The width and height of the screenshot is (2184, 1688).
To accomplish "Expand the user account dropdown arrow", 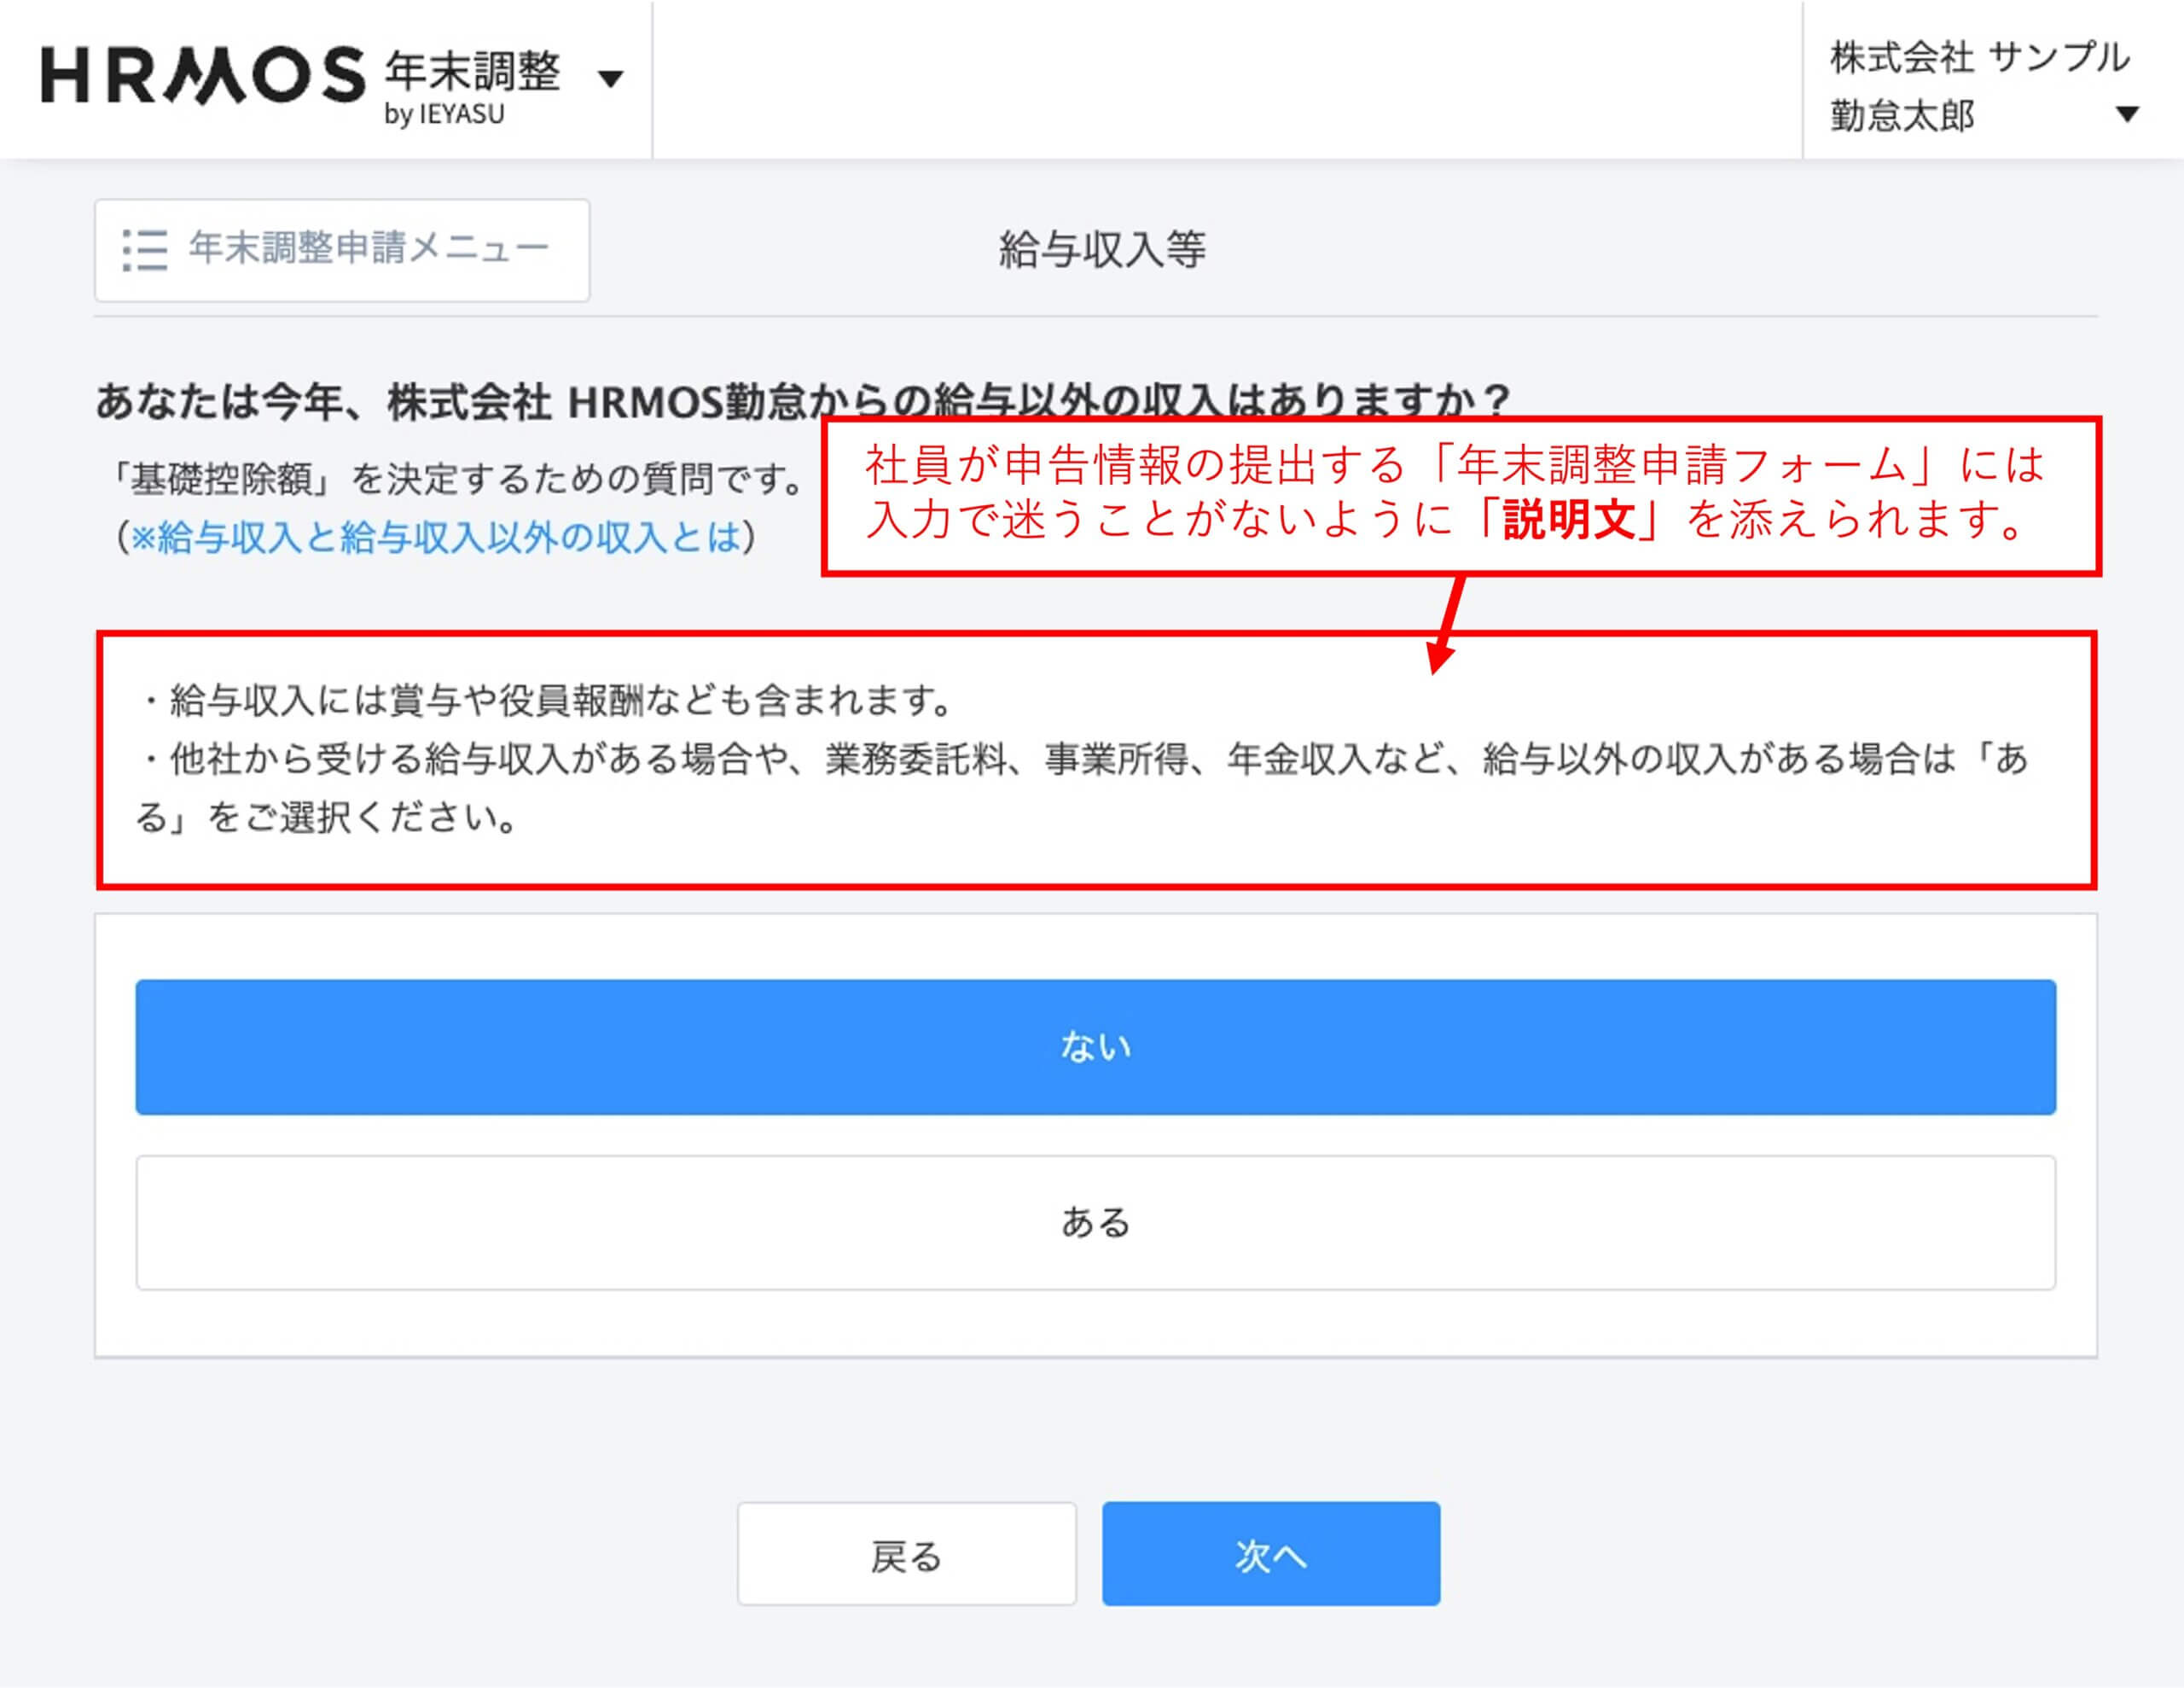I will 2127,115.
